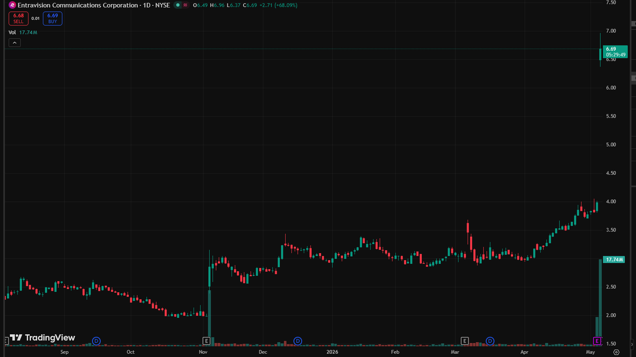The image size is (636, 357).
Task: Open chart settings gear on time axis
Action: 616,351
